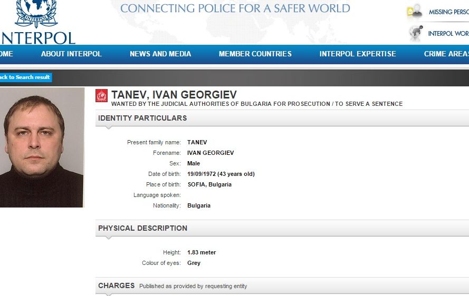Collapse the Identity Particulars section header

click(282, 118)
